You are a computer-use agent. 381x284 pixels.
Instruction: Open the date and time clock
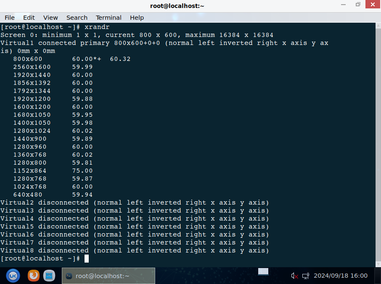point(340,276)
